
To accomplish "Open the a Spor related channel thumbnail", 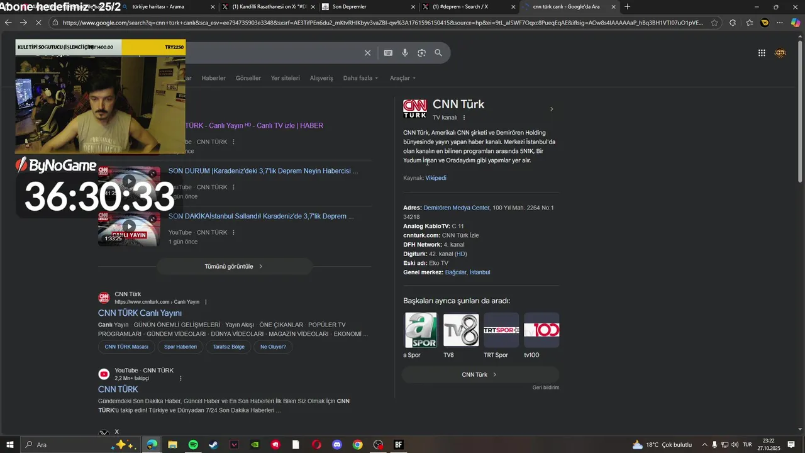I will (x=421, y=330).
